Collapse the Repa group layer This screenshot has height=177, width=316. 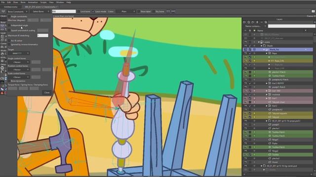point(267,54)
